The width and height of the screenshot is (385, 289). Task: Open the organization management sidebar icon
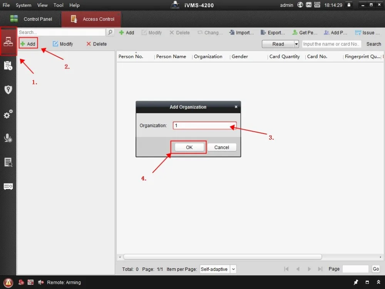pos(8,42)
